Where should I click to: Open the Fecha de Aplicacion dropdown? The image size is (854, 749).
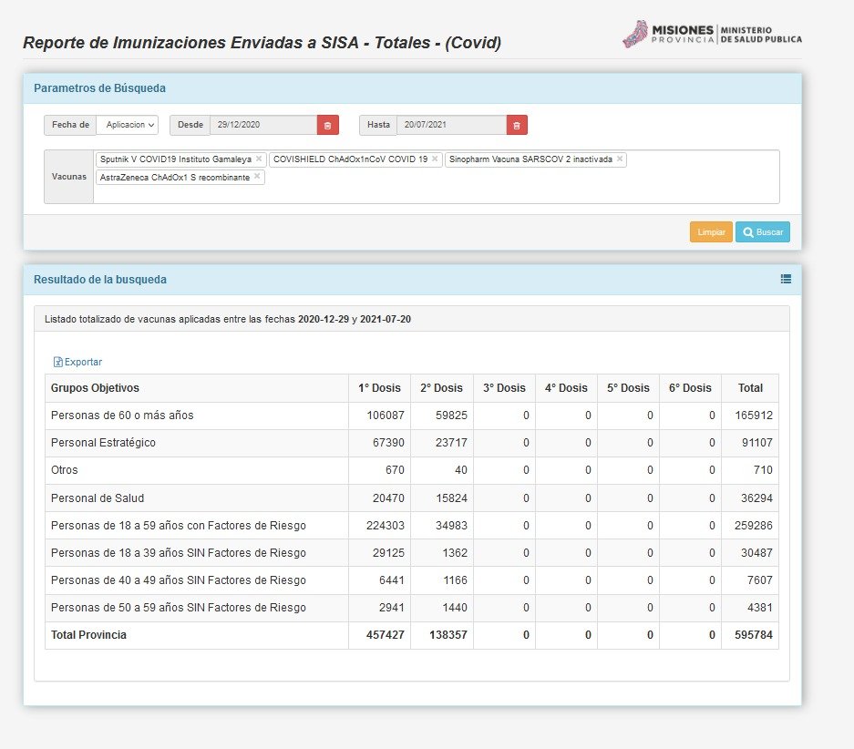129,125
